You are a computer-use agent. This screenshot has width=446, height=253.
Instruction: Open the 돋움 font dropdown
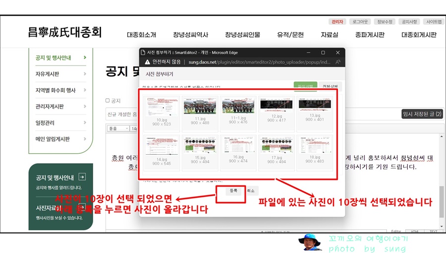[x=118, y=128]
